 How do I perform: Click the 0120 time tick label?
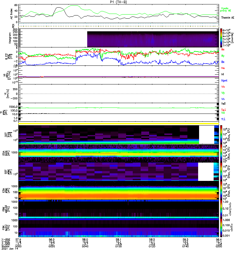click(x=152, y=247)
